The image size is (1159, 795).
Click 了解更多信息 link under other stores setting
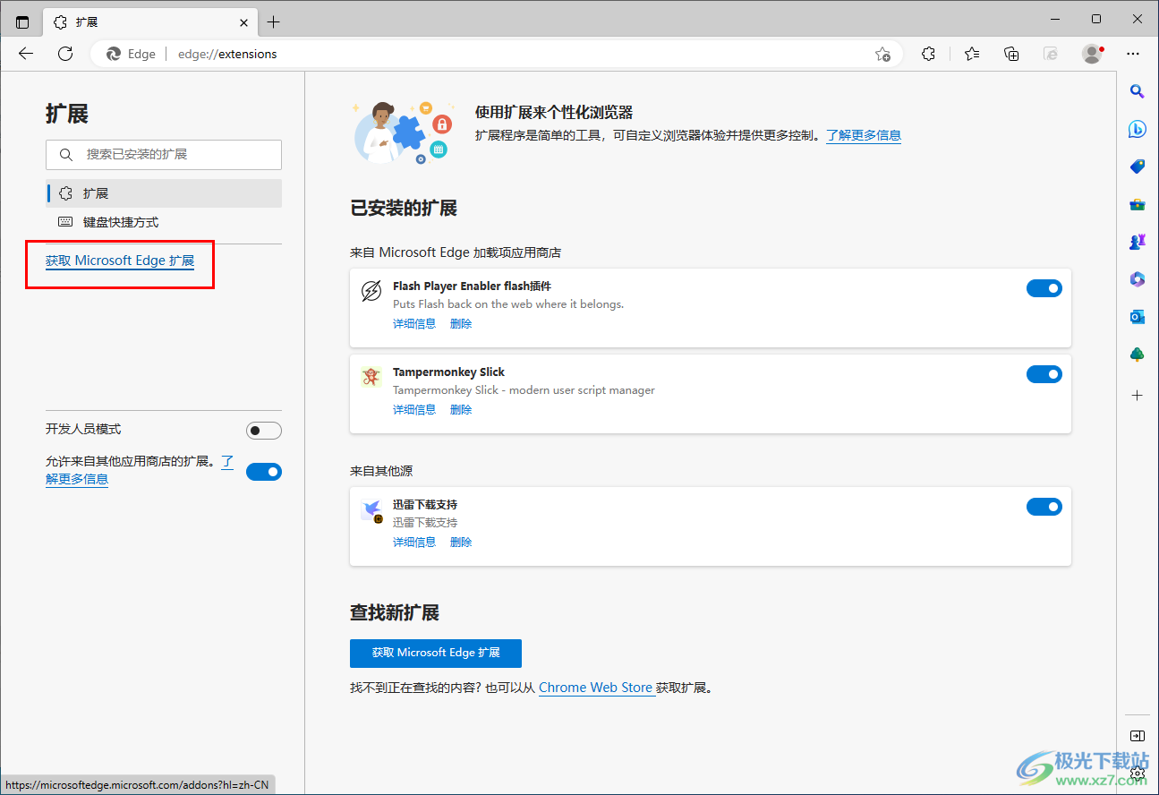77,479
